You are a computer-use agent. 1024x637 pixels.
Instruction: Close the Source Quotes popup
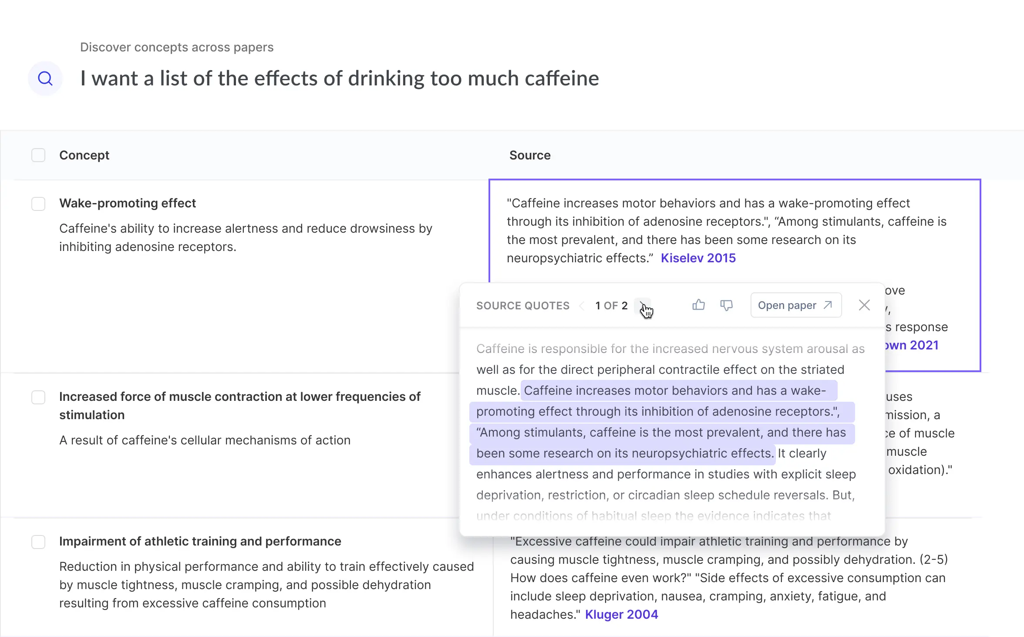click(x=864, y=305)
